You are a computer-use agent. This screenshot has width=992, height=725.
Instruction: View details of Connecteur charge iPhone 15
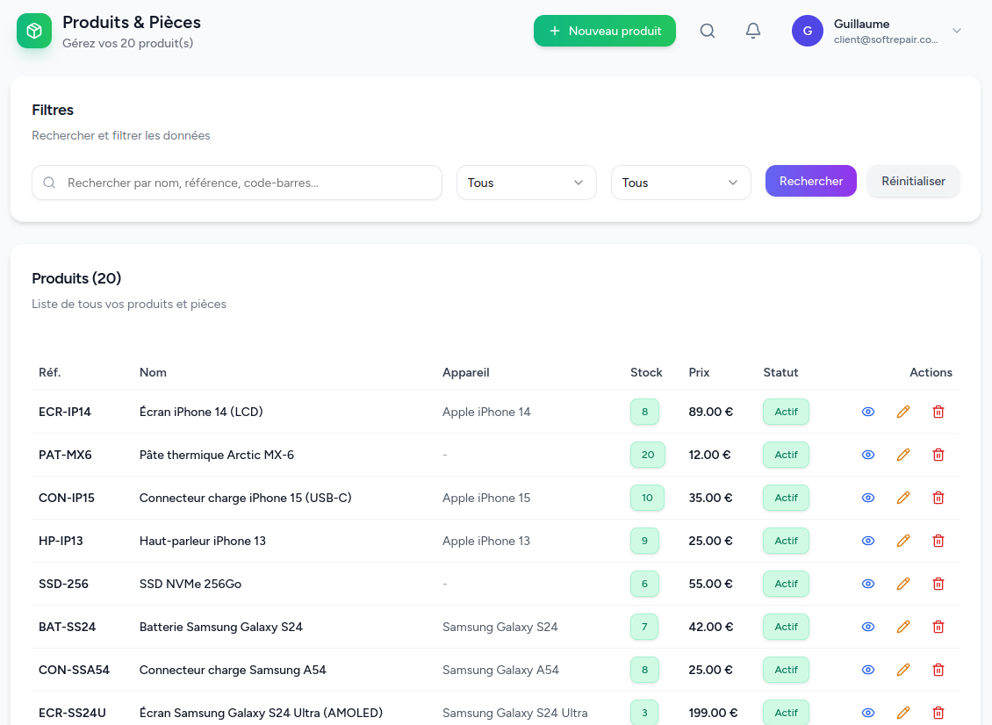pos(868,498)
